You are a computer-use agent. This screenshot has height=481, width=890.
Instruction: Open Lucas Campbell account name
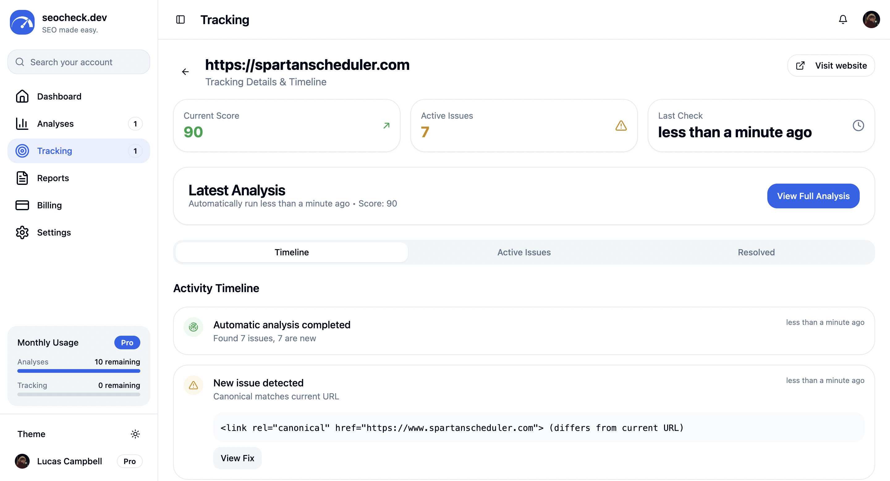click(70, 461)
